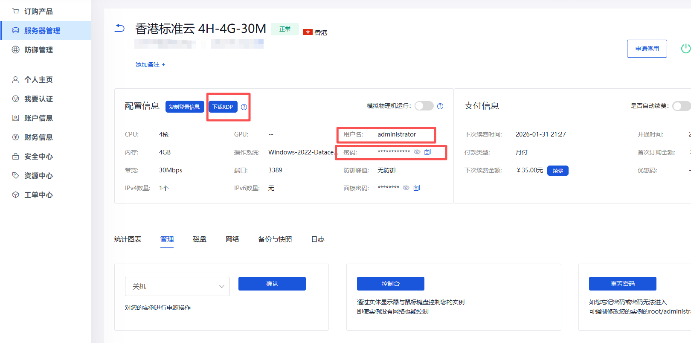Copy the 面板密码 with its copy icon

417,188
